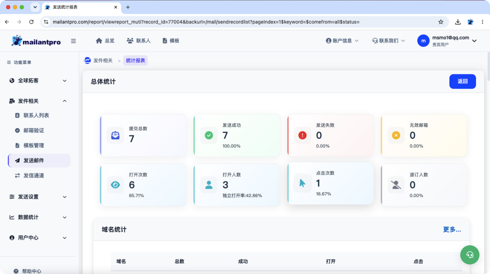Bookmark this page with the star icon
490x274 pixels.
(x=440, y=22)
